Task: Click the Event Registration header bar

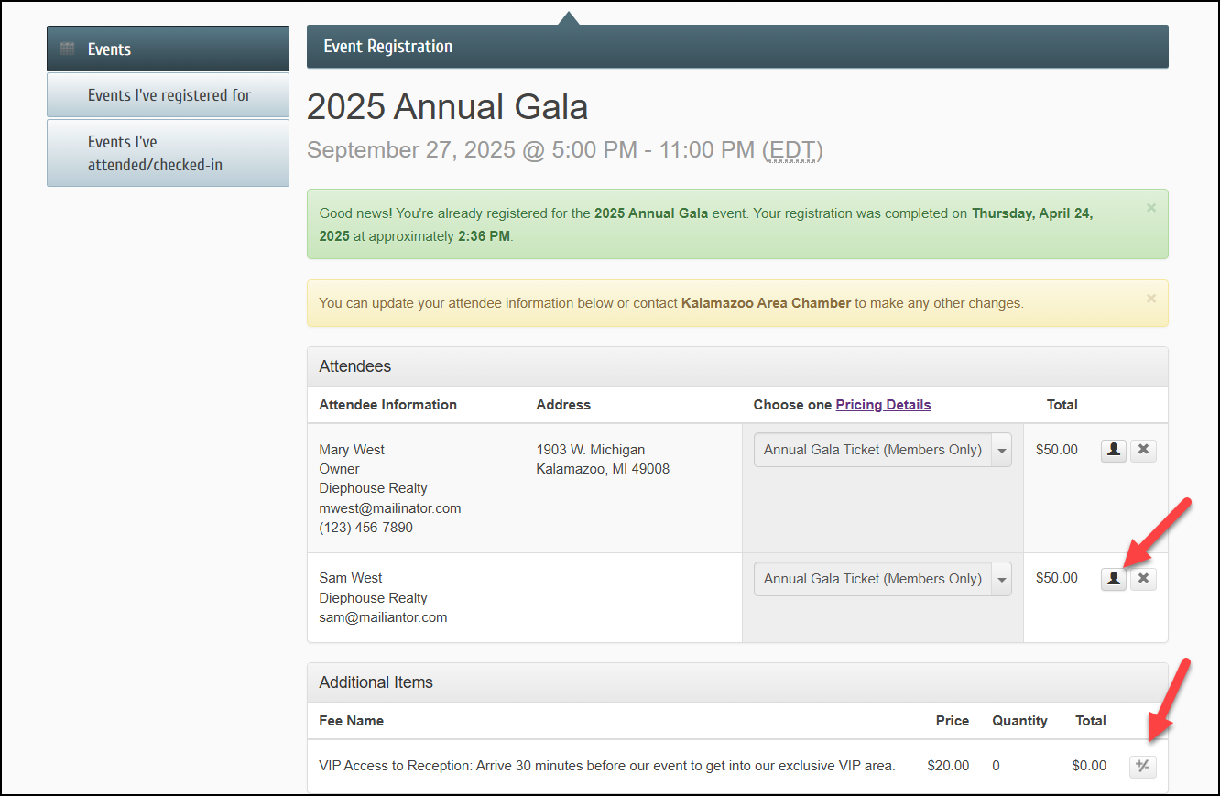Action: point(737,47)
